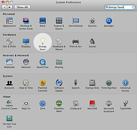Clear the search field with the X
137x130 pixels.
click(133, 7)
